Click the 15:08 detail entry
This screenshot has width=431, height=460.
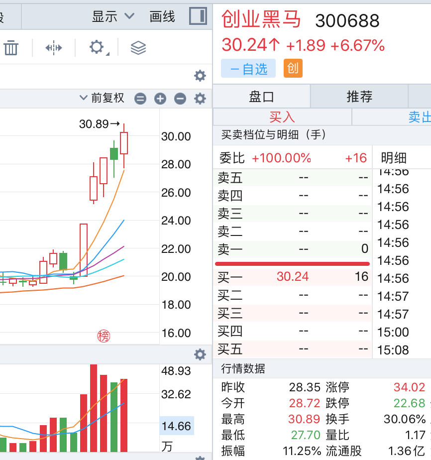click(x=393, y=350)
